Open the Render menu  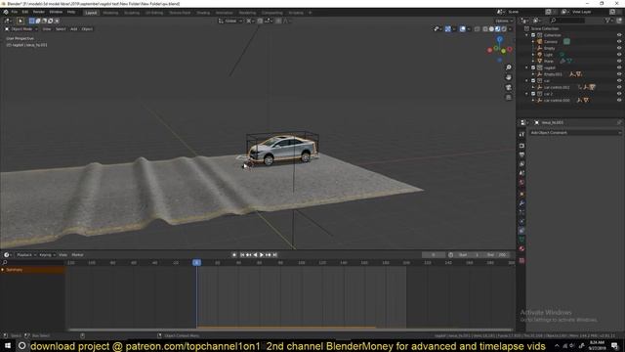[39, 12]
